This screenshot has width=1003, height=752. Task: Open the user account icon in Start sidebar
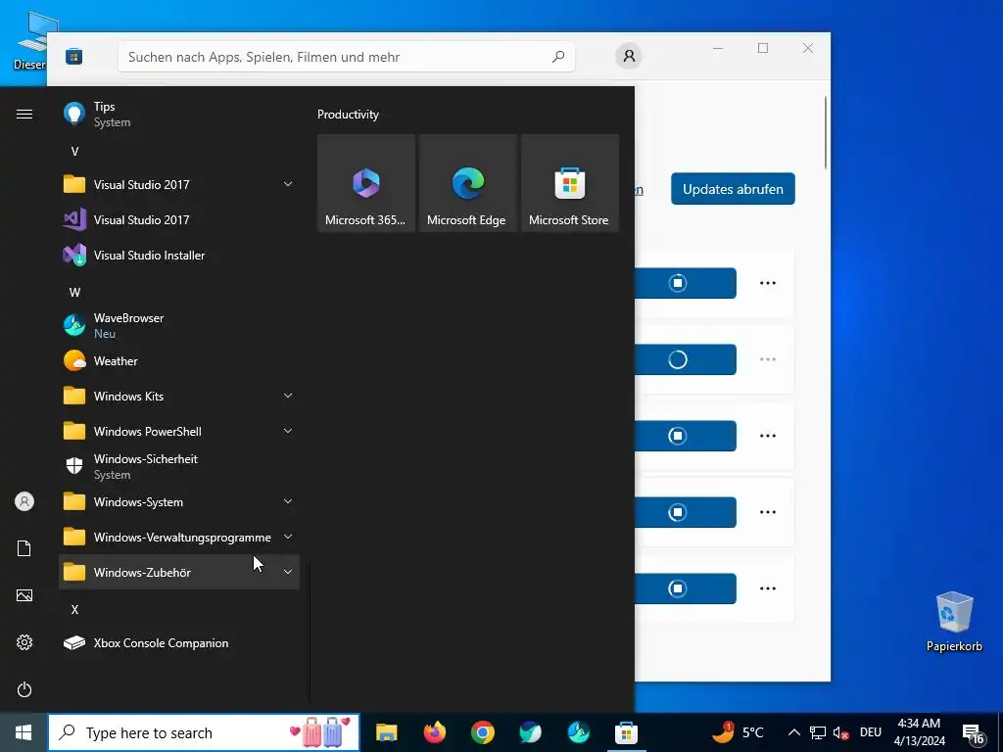coord(24,501)
